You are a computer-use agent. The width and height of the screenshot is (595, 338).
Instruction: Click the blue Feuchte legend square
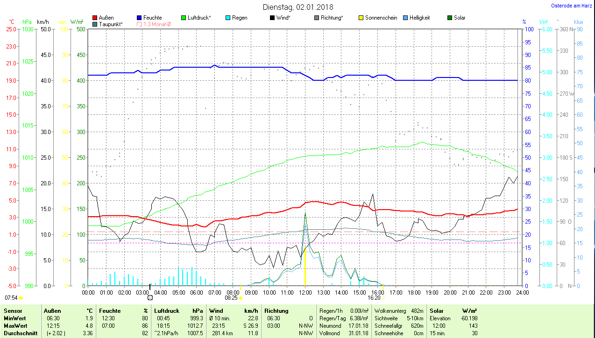click(x=139, y=18)
